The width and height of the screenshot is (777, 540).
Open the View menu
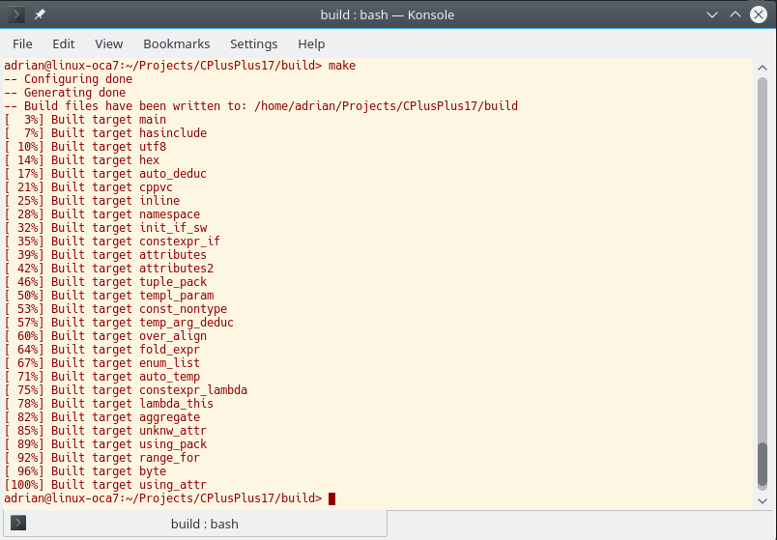(x=109, y=44)
